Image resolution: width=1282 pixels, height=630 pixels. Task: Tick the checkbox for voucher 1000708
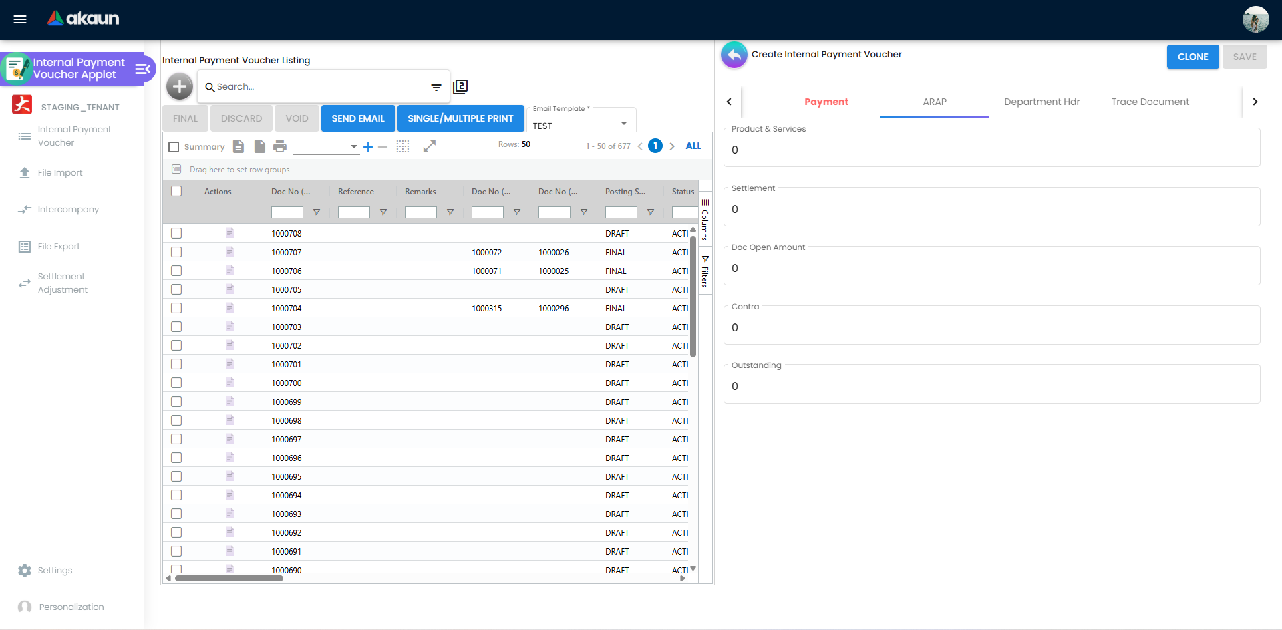pyautogui.click(x=176, y=233)
